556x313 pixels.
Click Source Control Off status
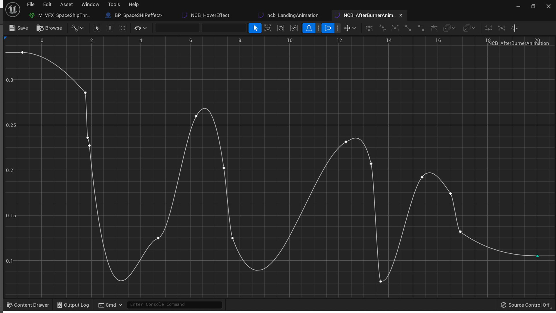[x=525, y=305]
